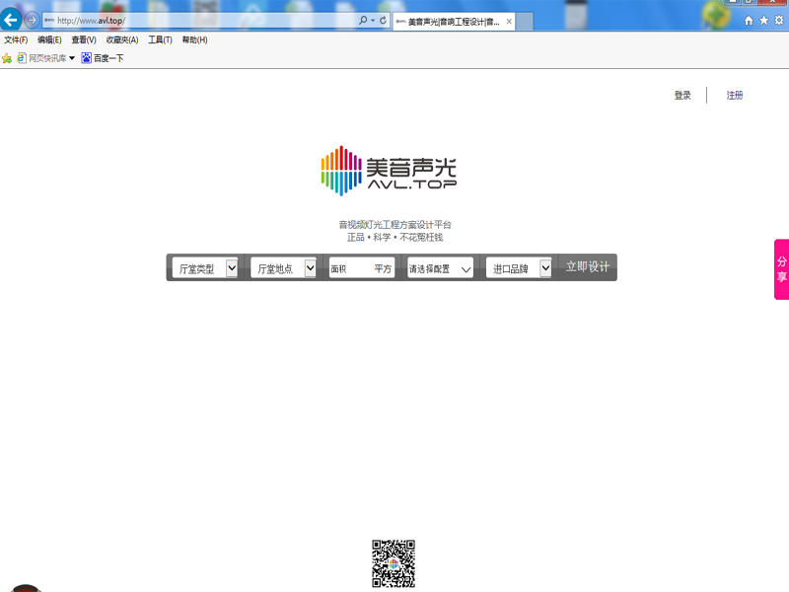Expand the 请选择配置 dropdown

pos(440,268)
